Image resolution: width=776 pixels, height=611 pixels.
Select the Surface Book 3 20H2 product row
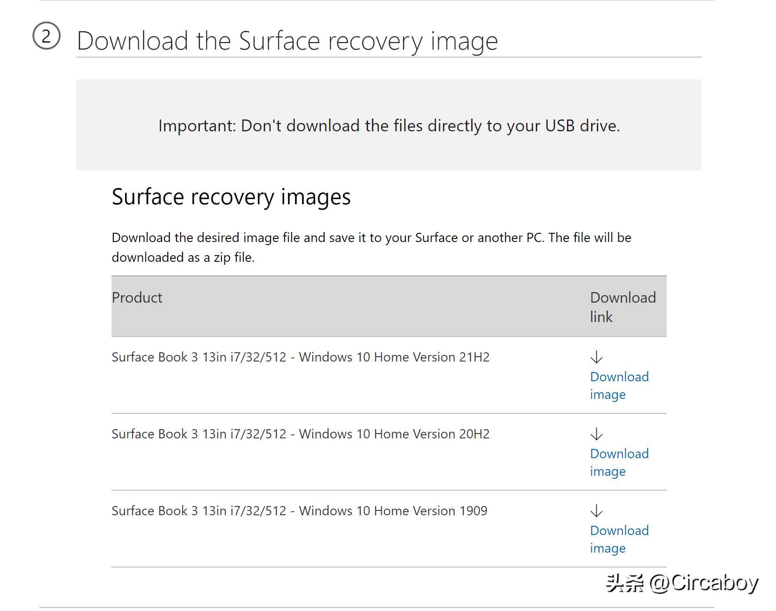(302, 434)
